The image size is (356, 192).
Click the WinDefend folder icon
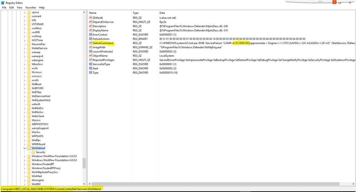click(x=29, y=148)
